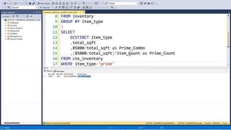Click the Navigate Backward arrow icon
The width and height of the screenshot is (231, 130).
point(5,3)
